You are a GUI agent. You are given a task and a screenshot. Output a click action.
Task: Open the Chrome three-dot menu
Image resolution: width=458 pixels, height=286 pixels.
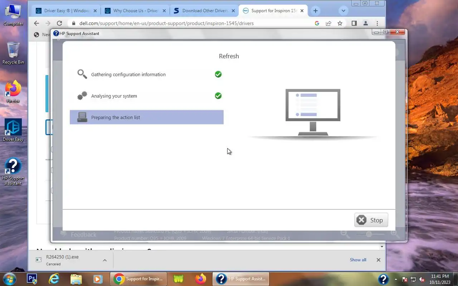(377, 23)
